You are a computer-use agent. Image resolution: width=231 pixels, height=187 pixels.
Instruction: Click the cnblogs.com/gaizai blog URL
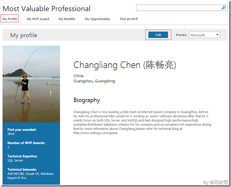(95, 133)
